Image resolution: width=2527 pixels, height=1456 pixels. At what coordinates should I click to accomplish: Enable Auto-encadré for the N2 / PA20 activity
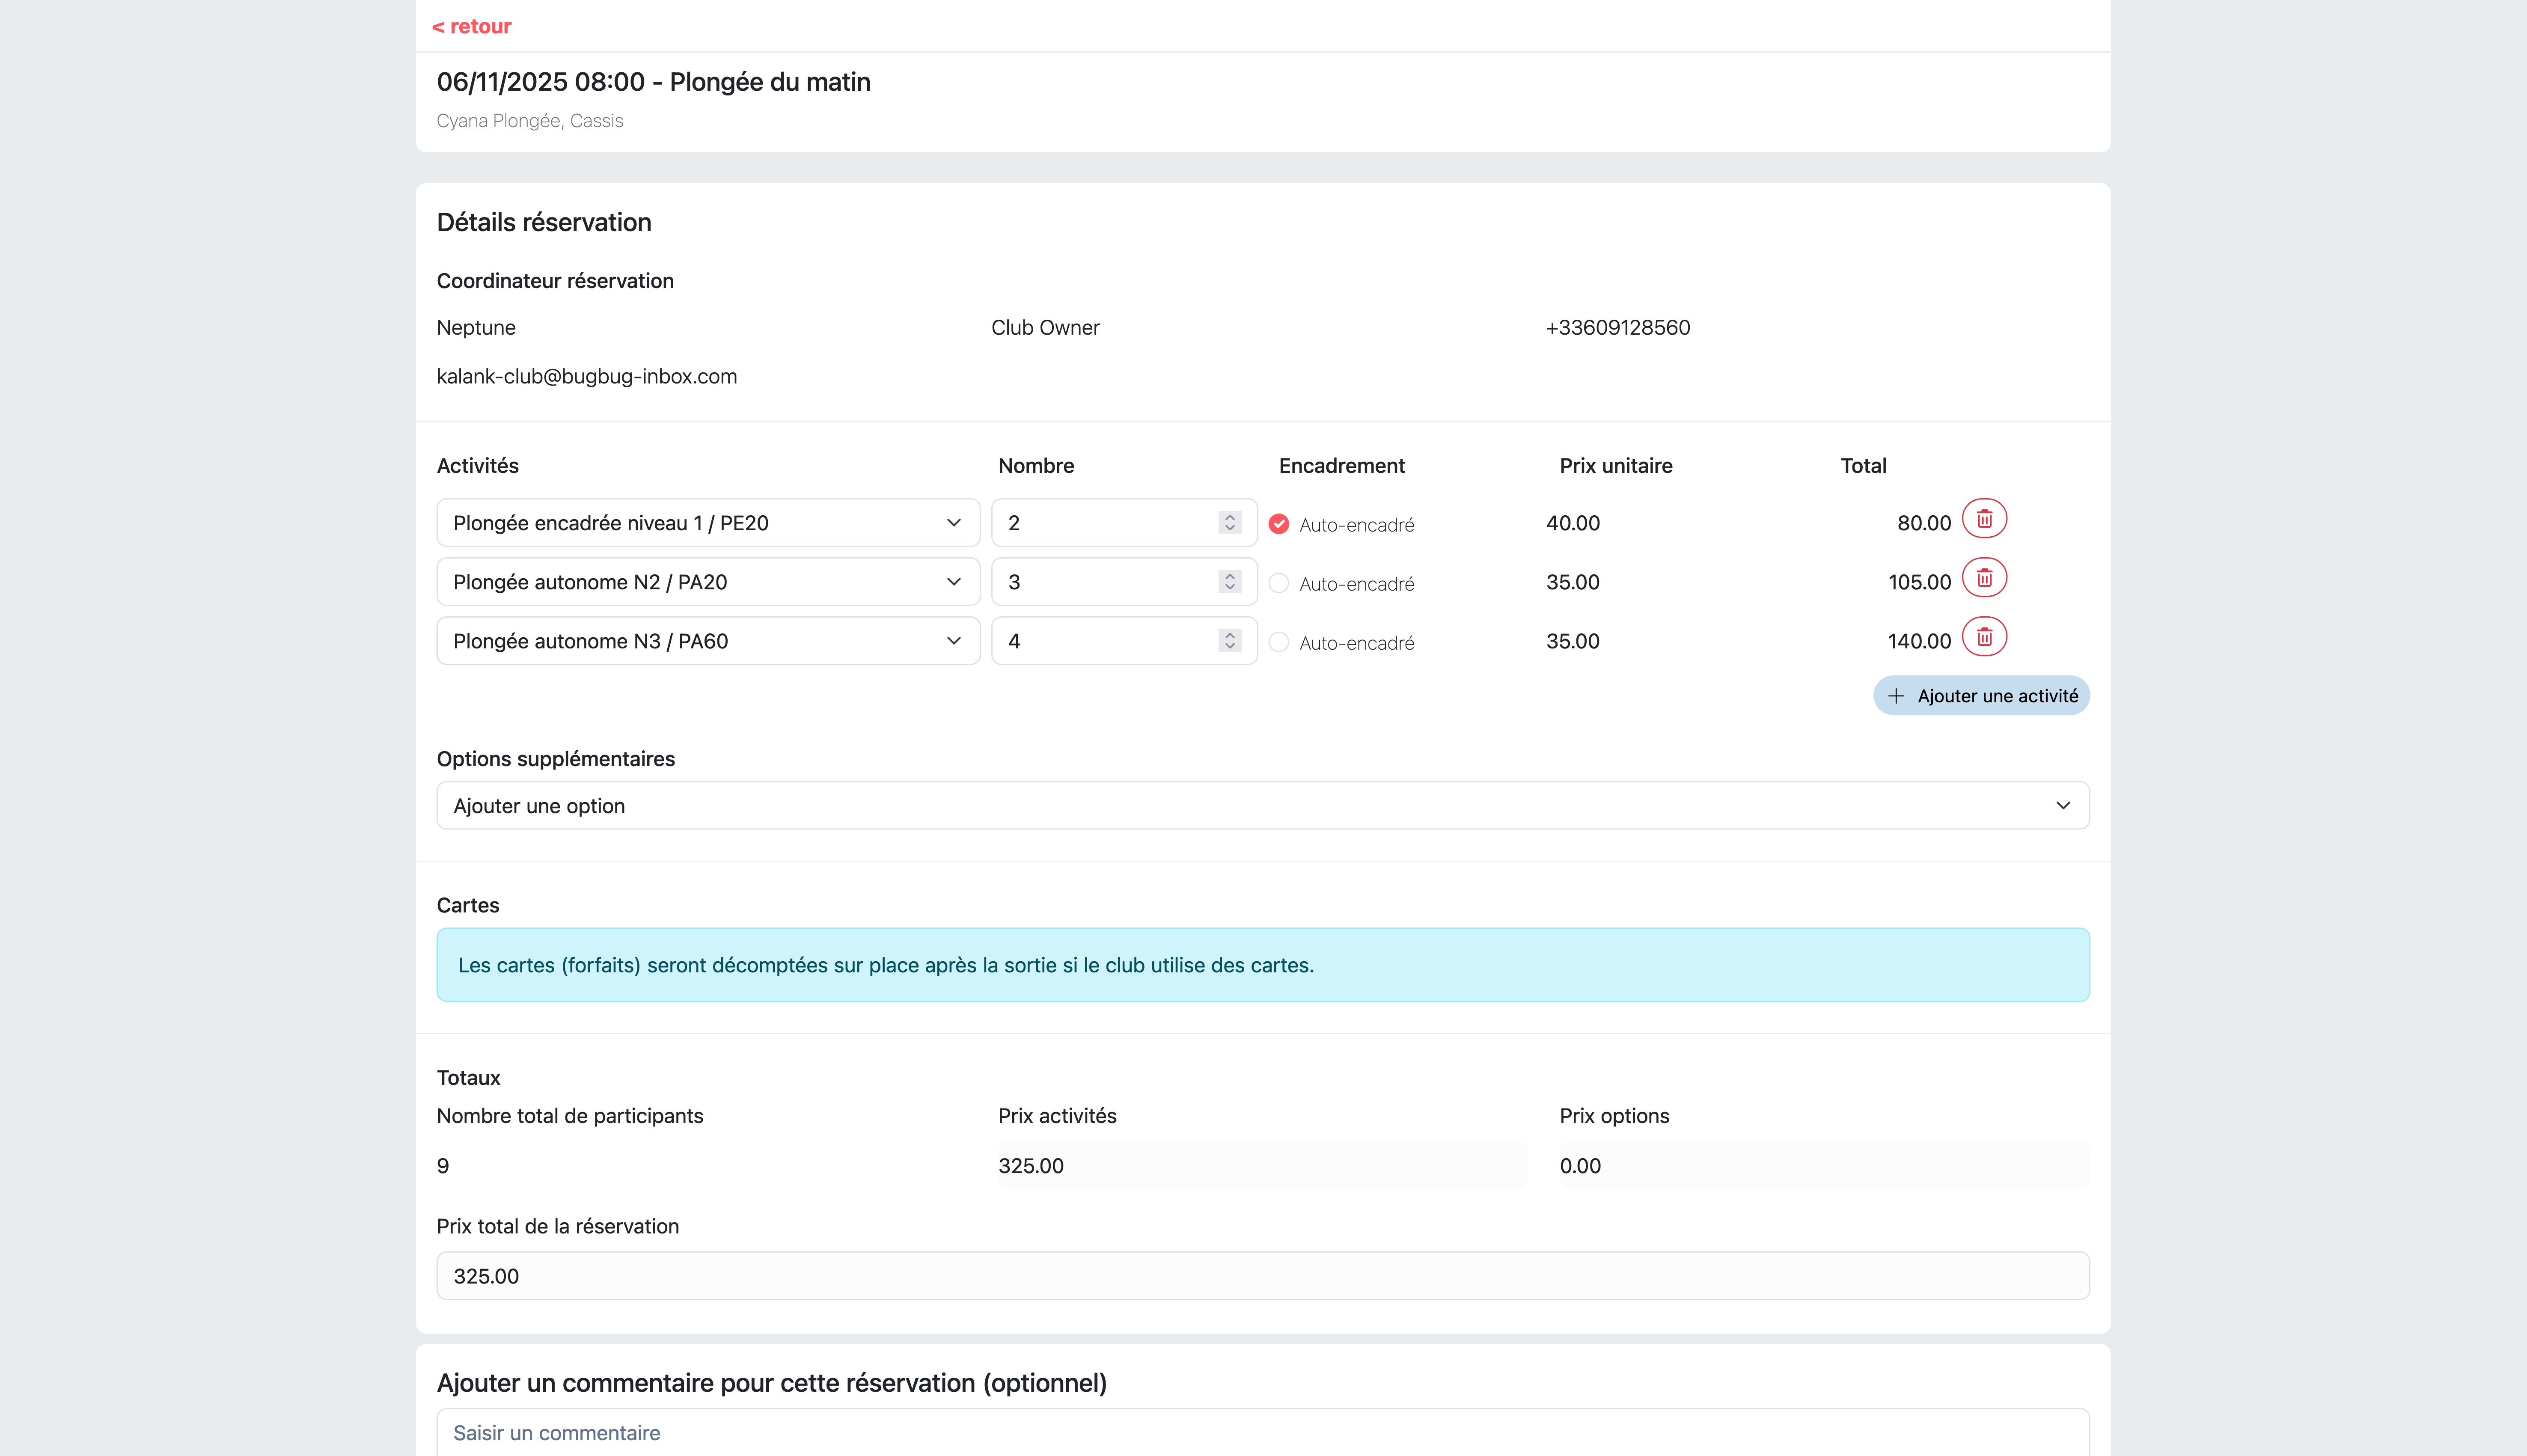point(1278,583)
